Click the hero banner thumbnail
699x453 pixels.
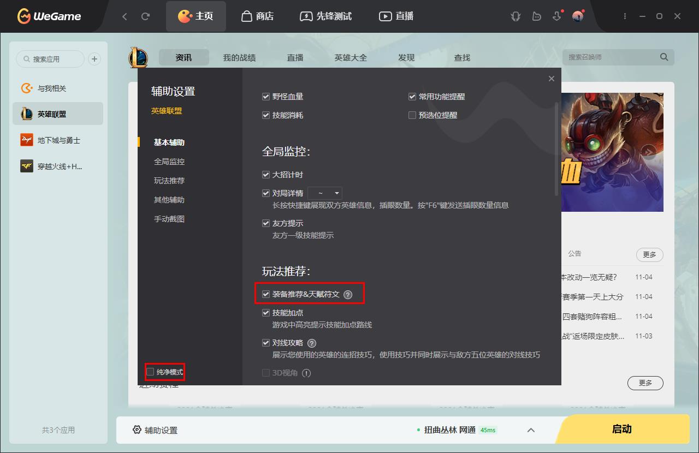612,152
